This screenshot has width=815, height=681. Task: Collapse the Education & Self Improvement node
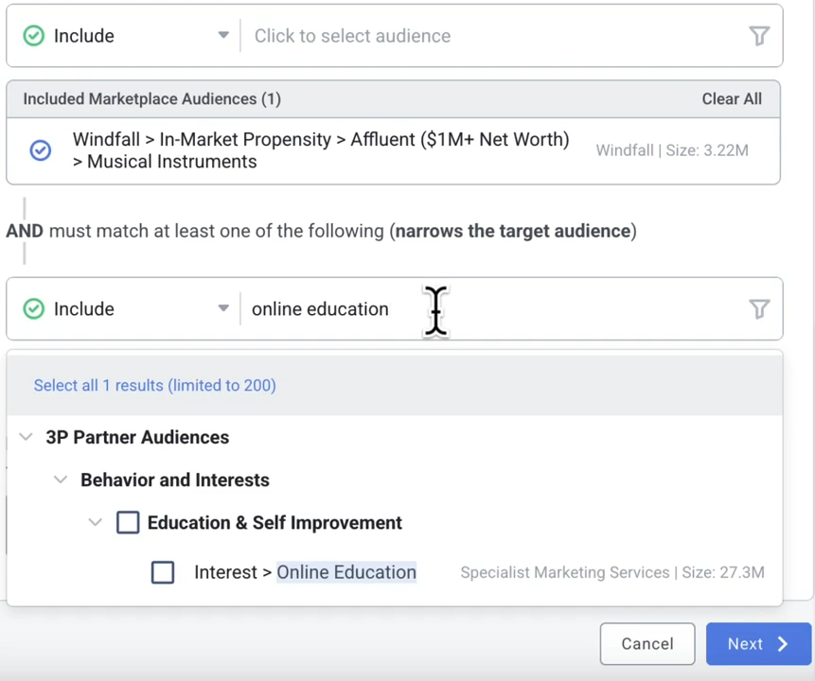pyautogui.click(x=95, y=522)
